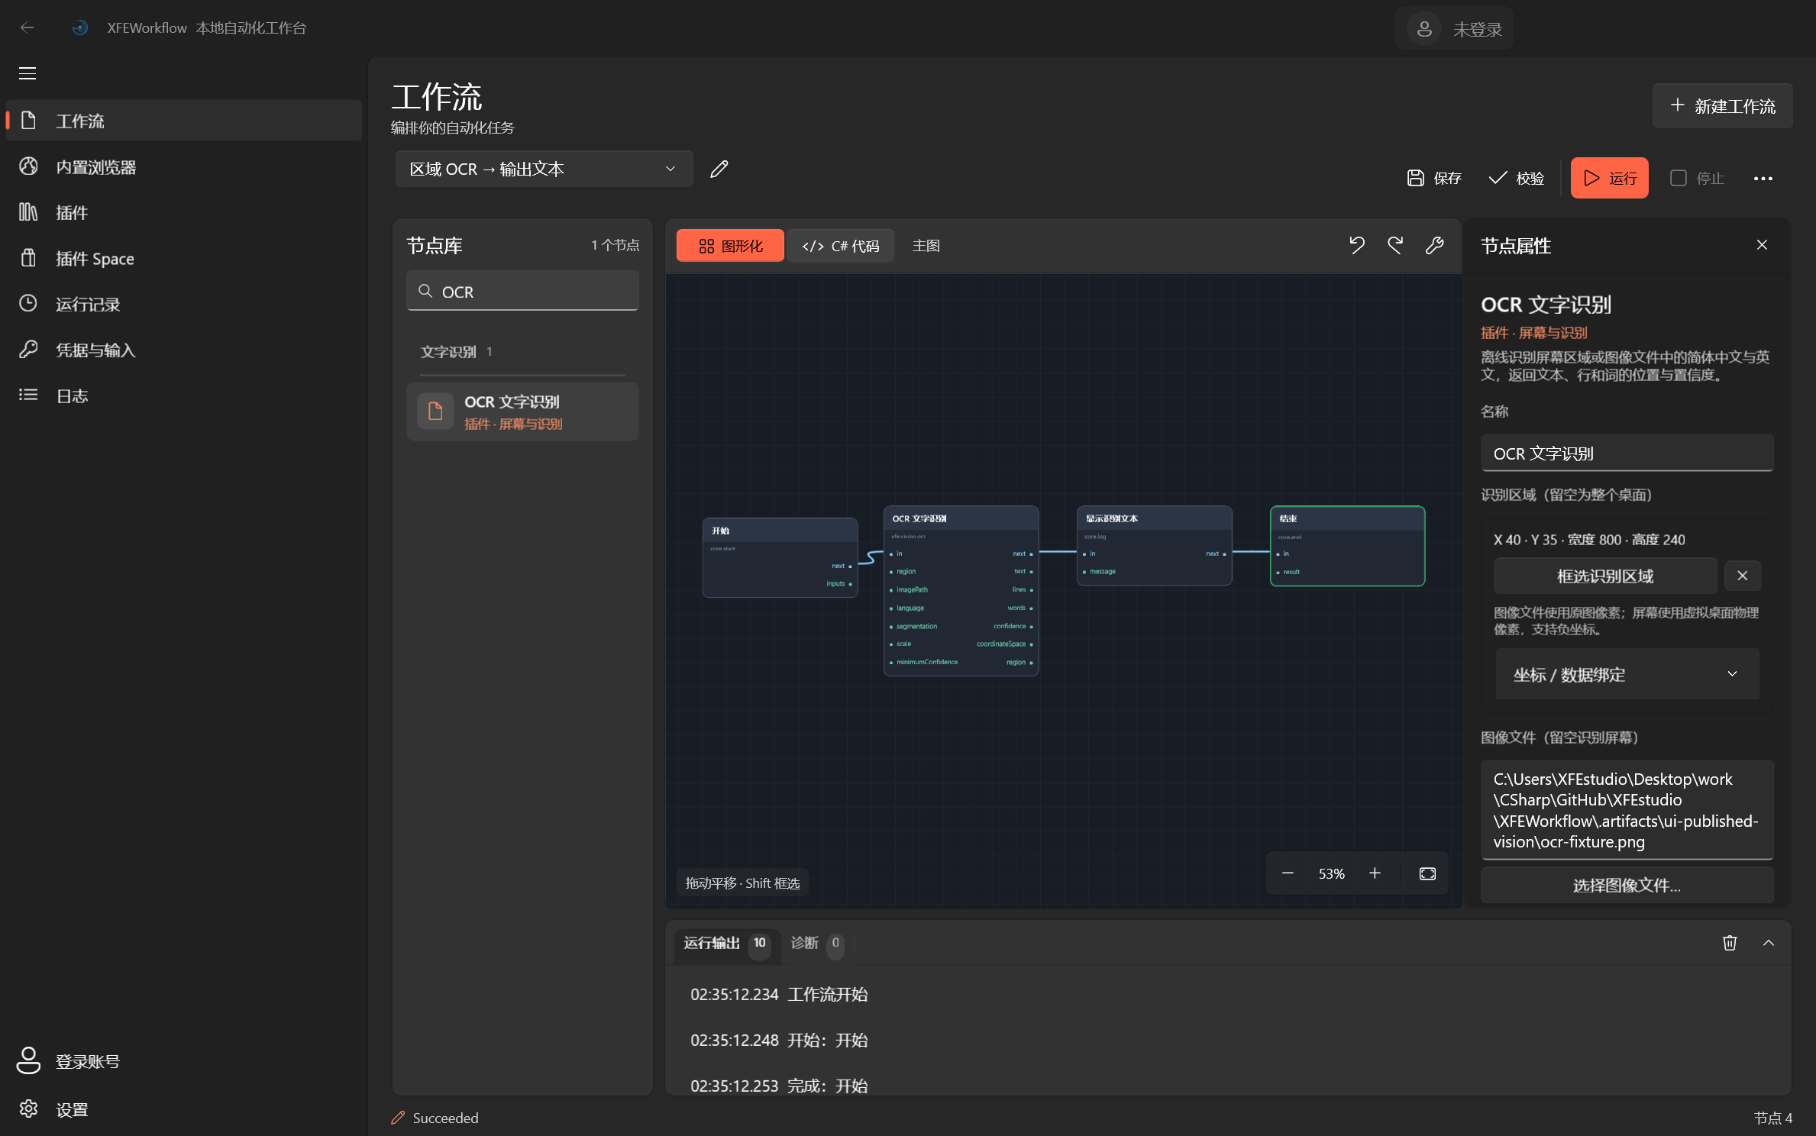The width and height of the screenshot is (1816, 1136).
Task: Collapse the run output panel
Action: point(1769,943)
